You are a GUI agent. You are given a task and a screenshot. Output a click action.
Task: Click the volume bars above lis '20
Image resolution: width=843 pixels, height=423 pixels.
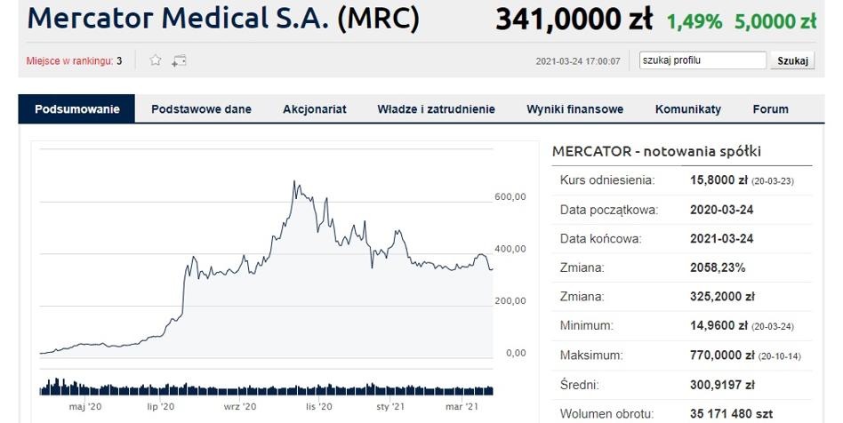319,389
